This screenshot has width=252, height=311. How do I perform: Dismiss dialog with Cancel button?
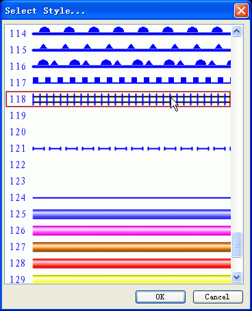pos(218,297)
